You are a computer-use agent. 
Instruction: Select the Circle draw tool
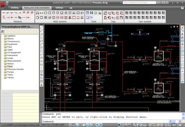click(x=42, y=48)
